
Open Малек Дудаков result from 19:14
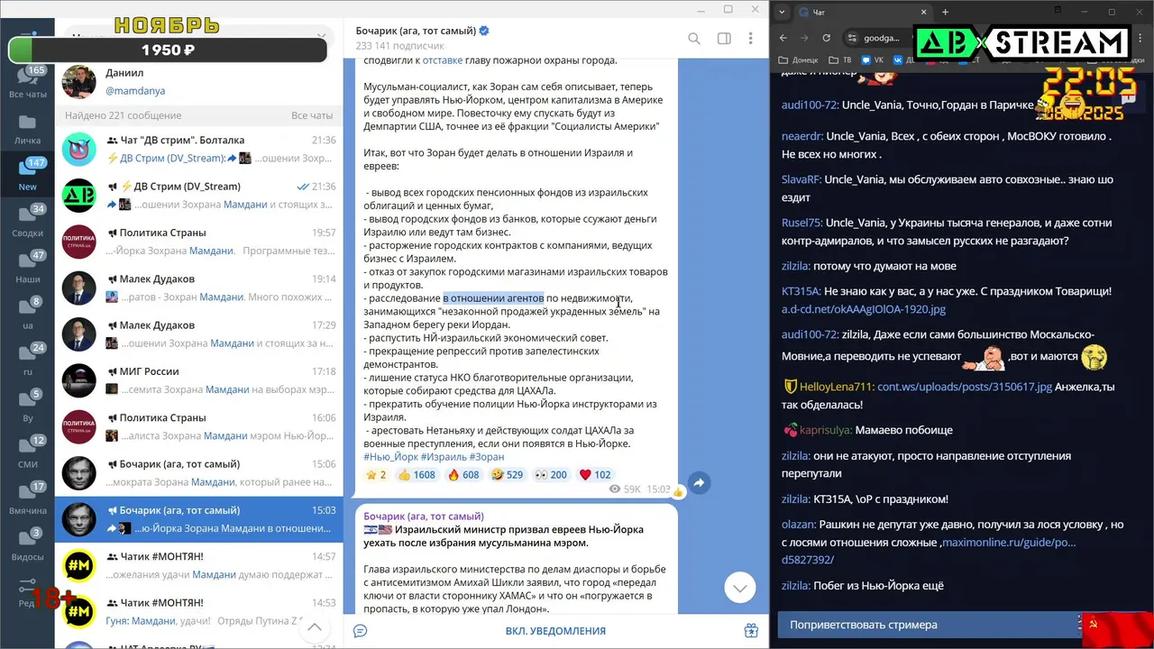point(198,288)
